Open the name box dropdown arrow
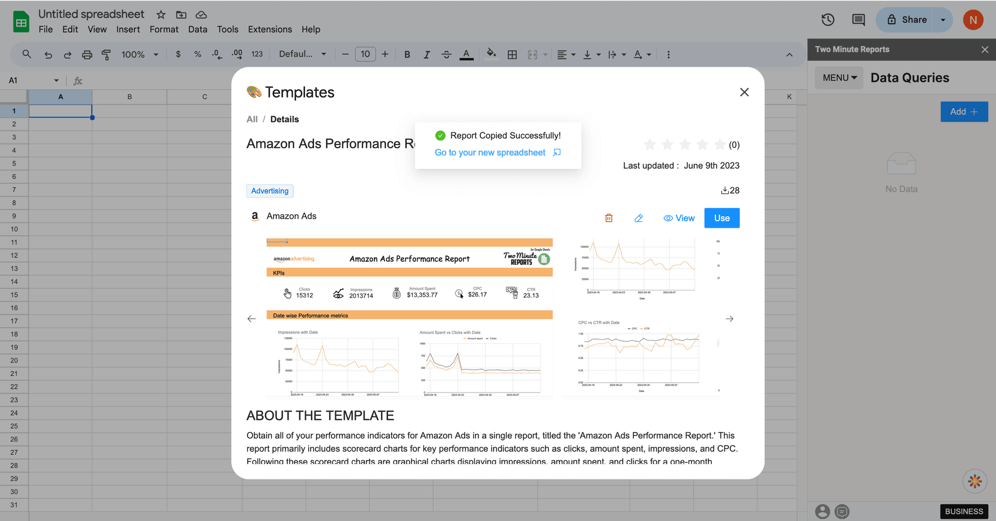The width and height of the screenshot is (996, 521). coord(56,80)
